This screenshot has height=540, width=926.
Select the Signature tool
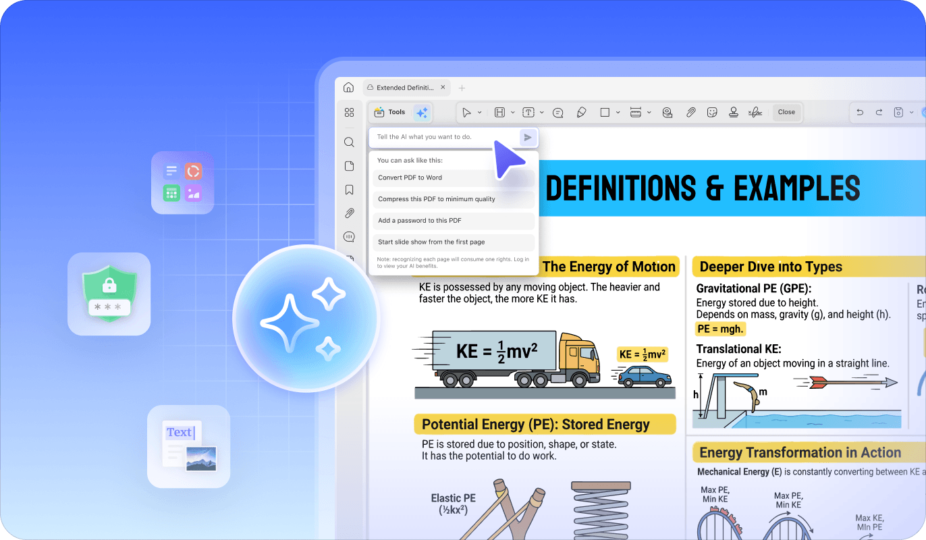click(x=755, y=113)
